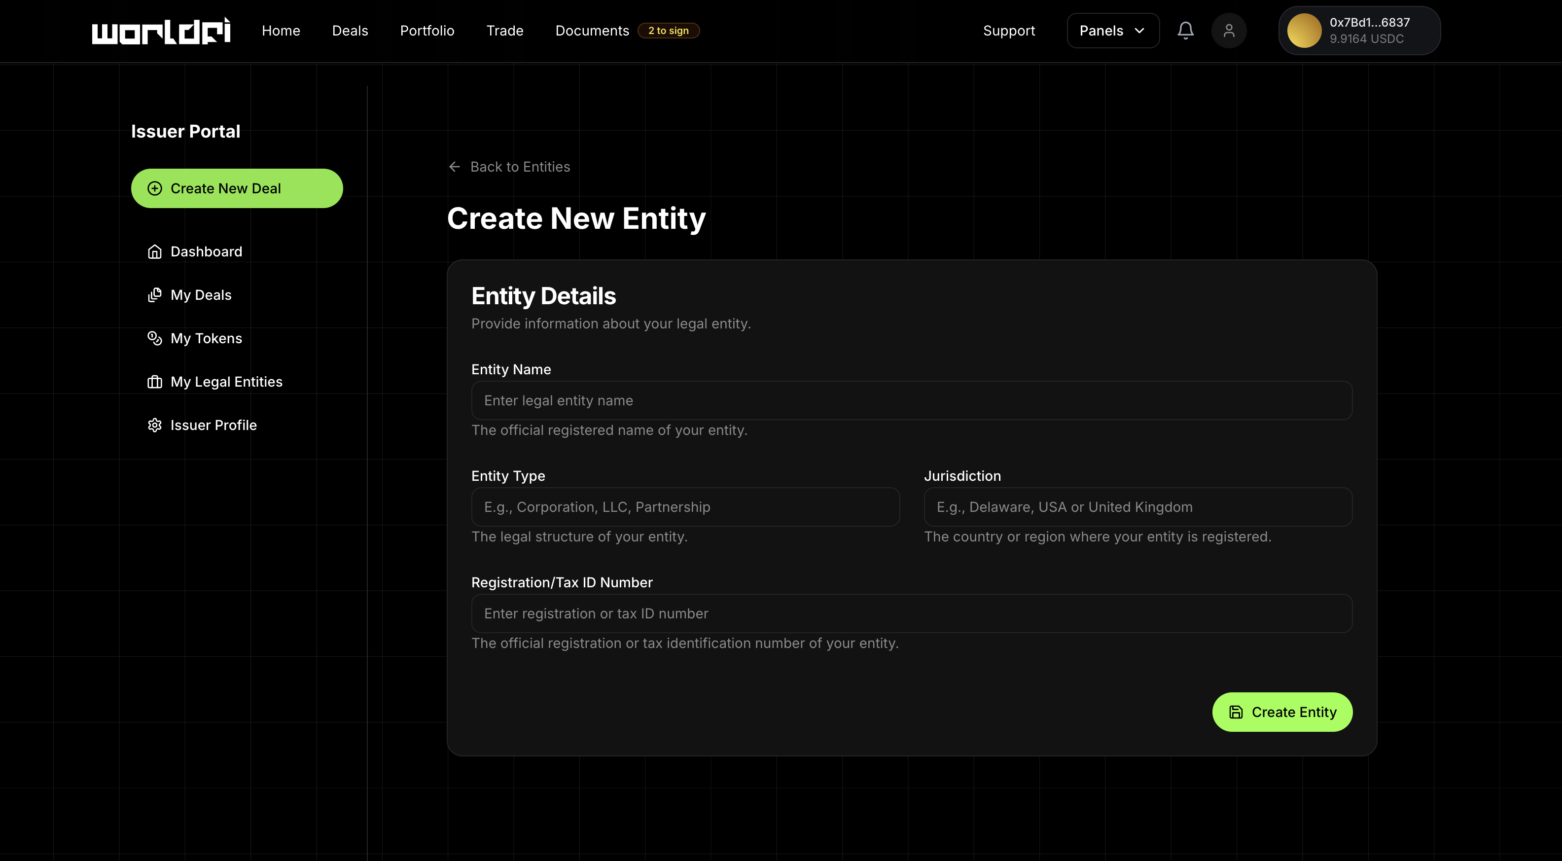Expand the Panels dropdown

point(1113,30)
